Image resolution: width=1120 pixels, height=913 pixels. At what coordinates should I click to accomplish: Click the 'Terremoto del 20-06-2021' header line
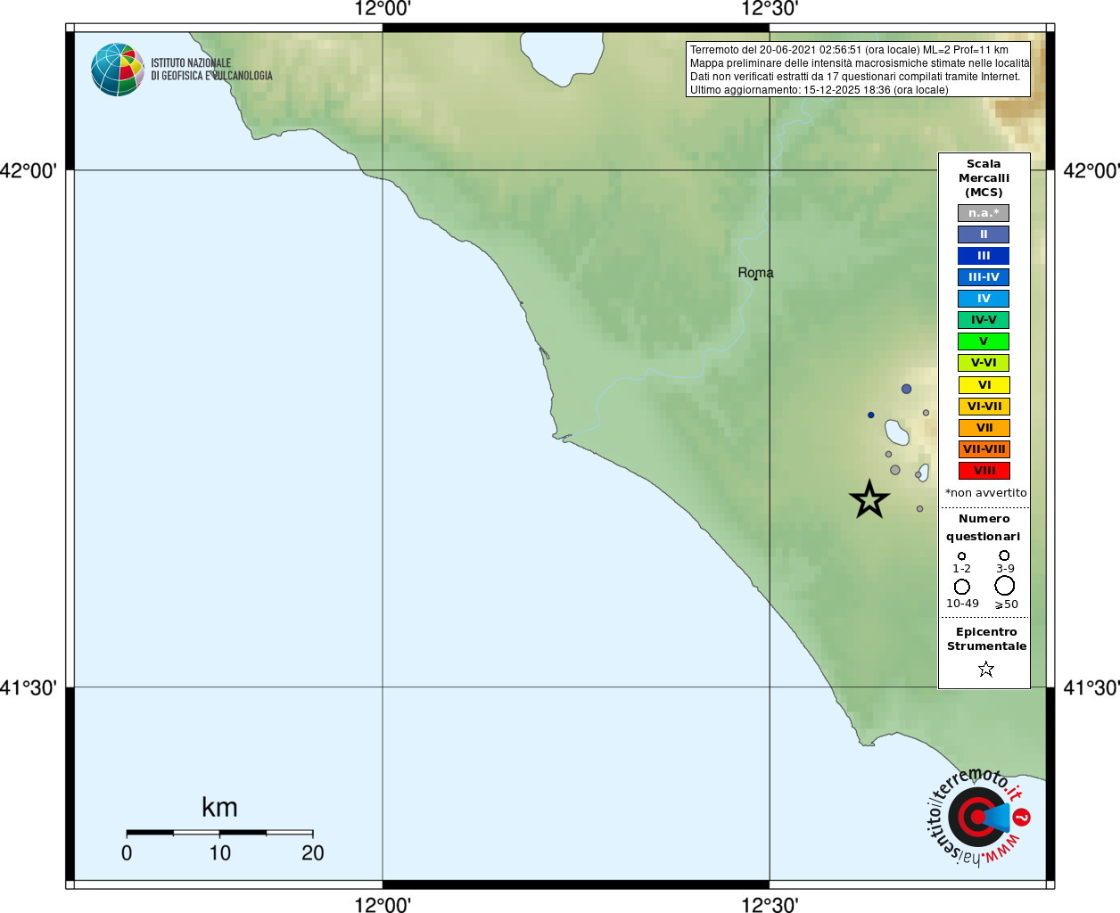849,50
